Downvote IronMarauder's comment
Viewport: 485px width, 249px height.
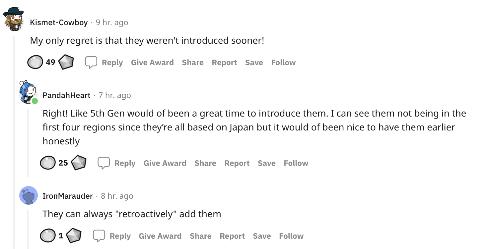tap(74, 236)
